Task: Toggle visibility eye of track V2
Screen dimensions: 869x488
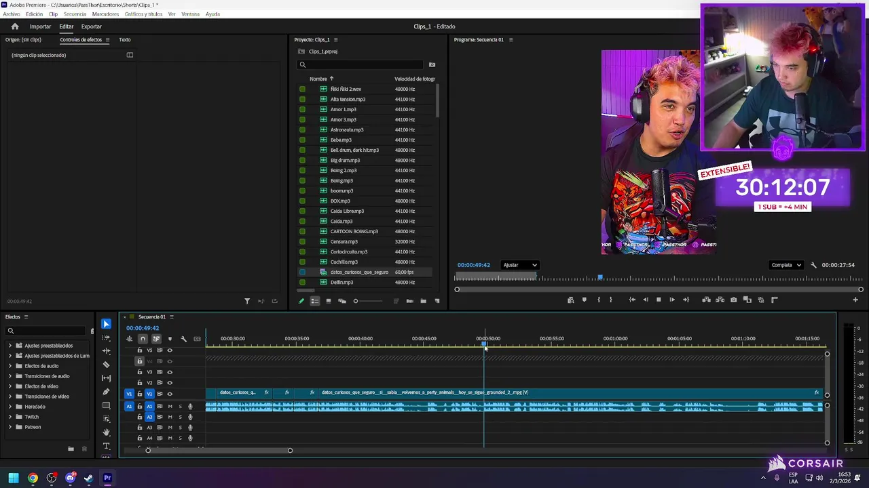Action: (x=170, y=382)
